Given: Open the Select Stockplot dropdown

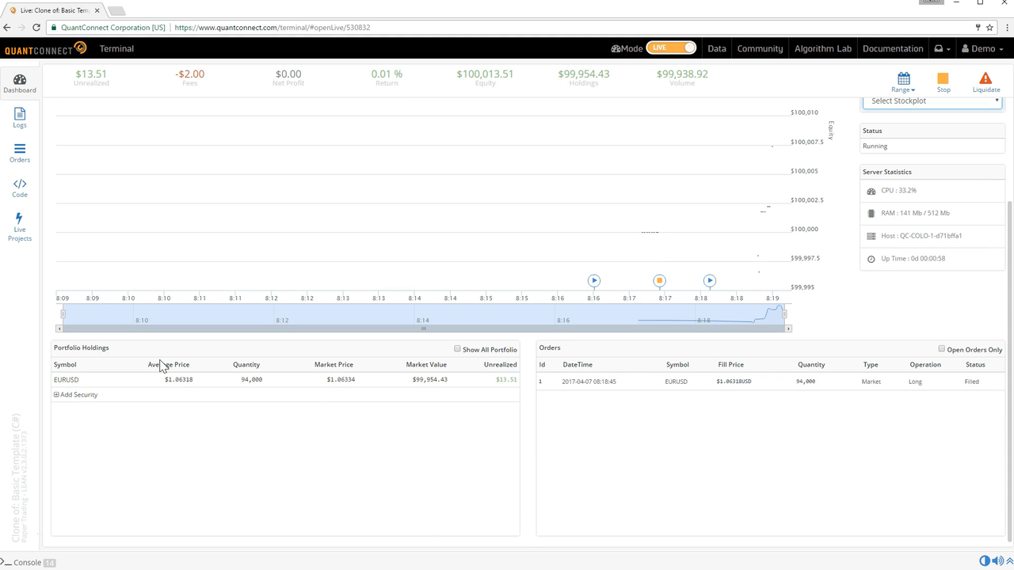Looking at the screenshot, I should [932, 101].
